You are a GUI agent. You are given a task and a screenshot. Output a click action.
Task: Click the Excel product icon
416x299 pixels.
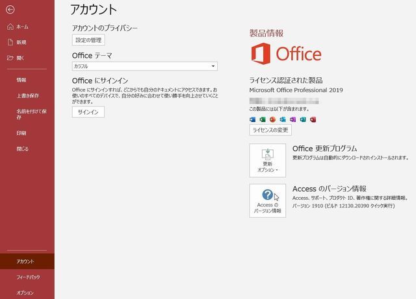pyautogui.click(x=263, y=119)
